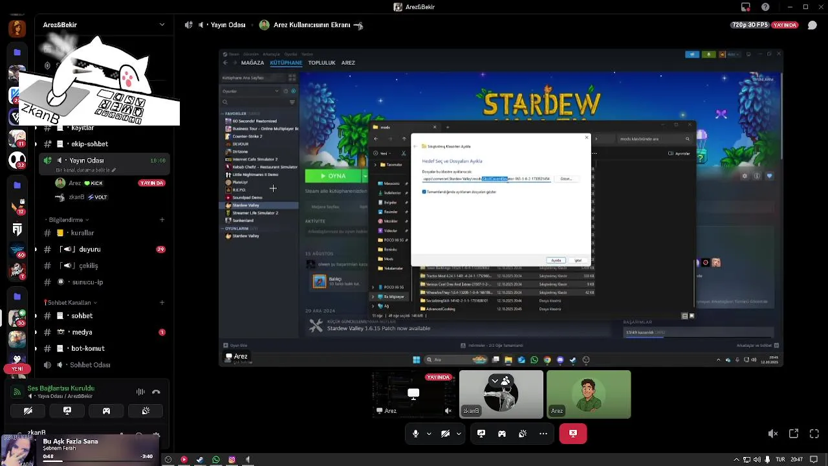Mute the stream volume speaker icon
Viewport: 828px width, 466px height.
pyautogui.click(x=773, y=434)
